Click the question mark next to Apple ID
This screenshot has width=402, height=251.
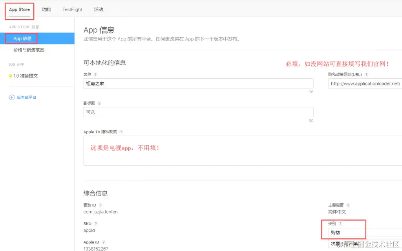tap(104, 242)
